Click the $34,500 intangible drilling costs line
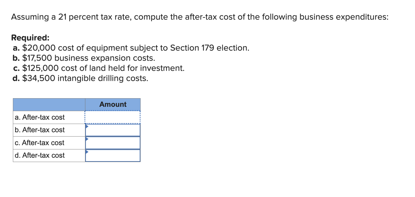Viewport: 415px width, 197px height. 80,78
